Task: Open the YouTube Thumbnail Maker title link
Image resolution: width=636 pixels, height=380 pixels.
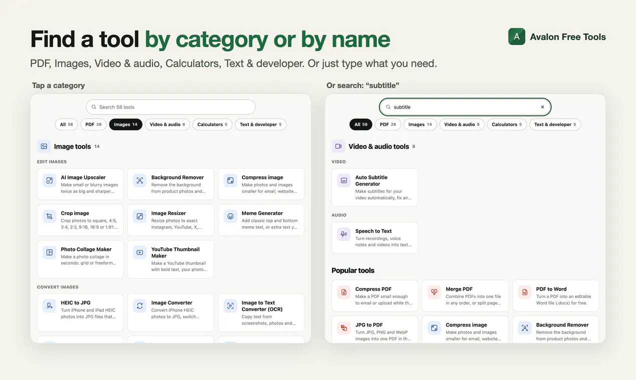Action: tap(176, 252)
